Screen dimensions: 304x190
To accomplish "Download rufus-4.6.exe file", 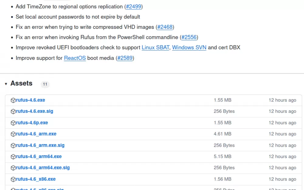I will click(x=30, y=100).
